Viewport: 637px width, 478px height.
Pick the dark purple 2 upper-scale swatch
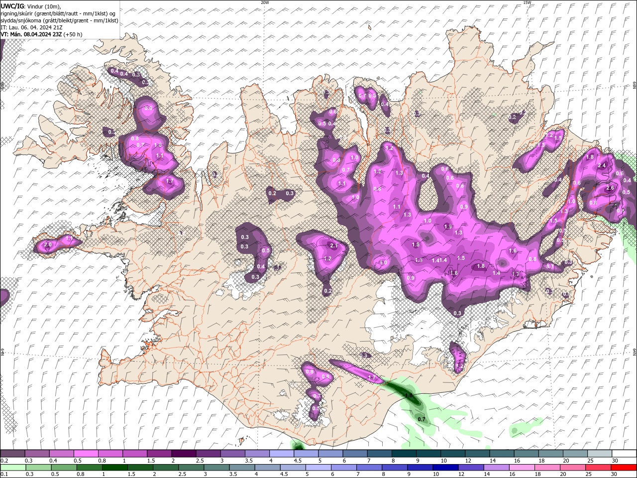[x=183, y=454]
